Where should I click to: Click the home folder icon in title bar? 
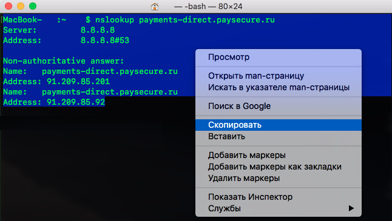[x=155, y=6]
